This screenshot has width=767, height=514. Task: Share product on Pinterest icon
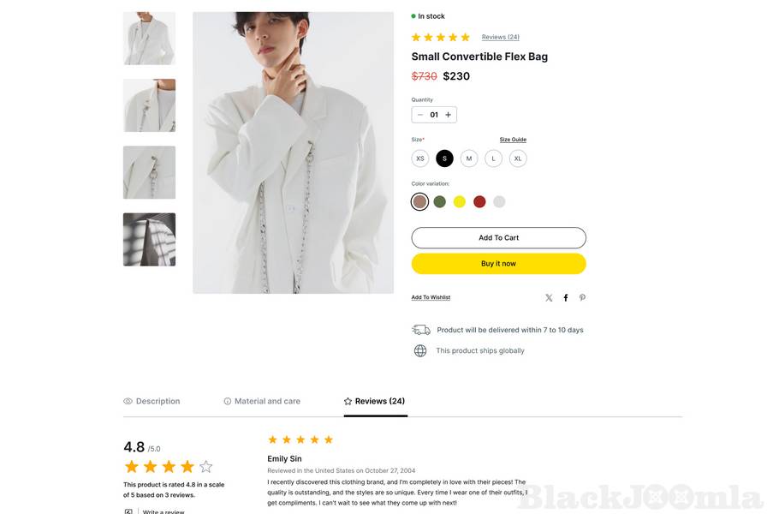coord(582,298)
